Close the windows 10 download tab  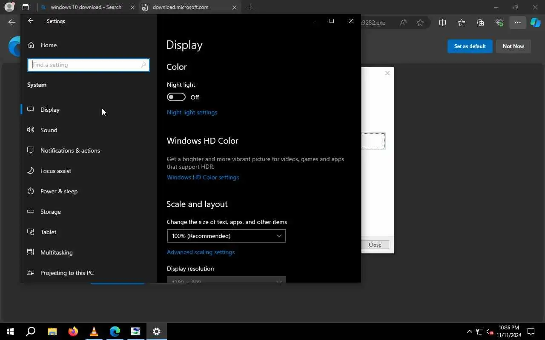pyautogui.click(x=132, y=7)
